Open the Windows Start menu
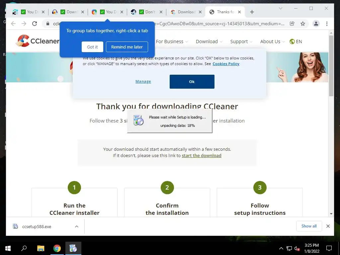Viewport: 340px width, 255px height. (x=8, y=248)
